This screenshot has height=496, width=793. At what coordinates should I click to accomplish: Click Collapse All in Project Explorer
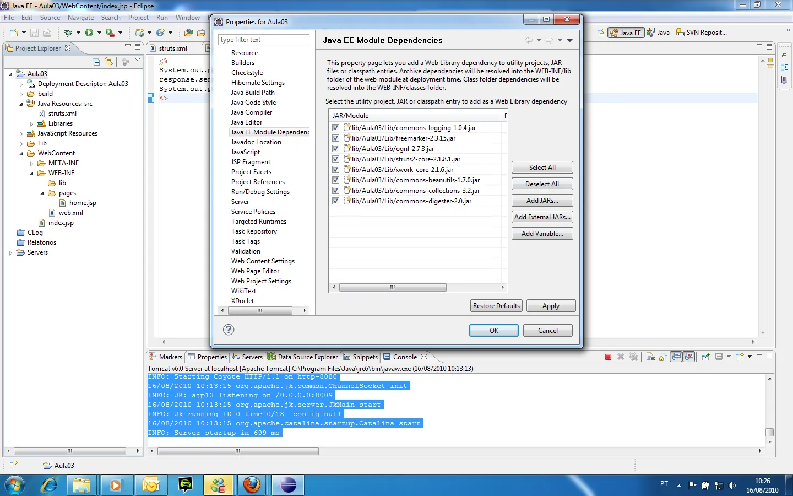(96, 62)
